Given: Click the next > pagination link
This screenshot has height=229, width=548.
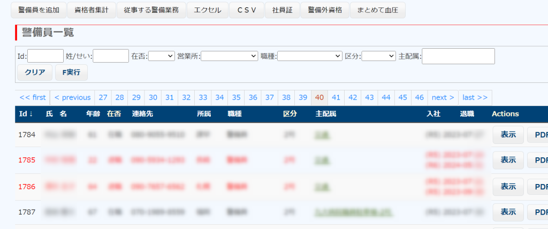Looking at the screenshot, I should click(x=443, y=97).
